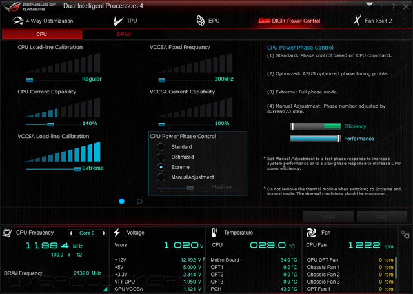Image resolution: width=413 pixels, height=294 pixels.
Task: Select Extreme phase control radio button
Action: click(161, 167)
